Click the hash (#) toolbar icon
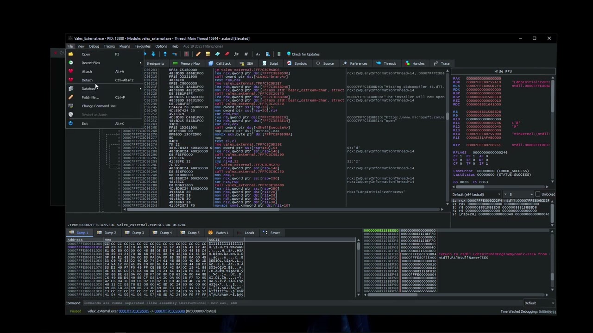Viewport: 593px width, 333px height. point(246,54)
